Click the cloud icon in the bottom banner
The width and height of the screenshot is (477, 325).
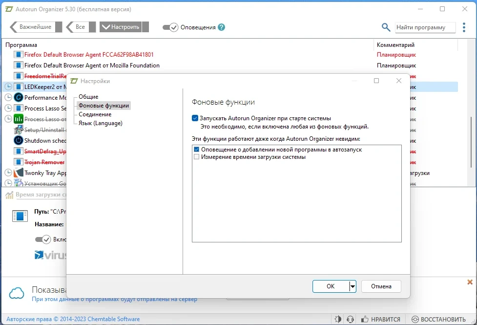17,293
